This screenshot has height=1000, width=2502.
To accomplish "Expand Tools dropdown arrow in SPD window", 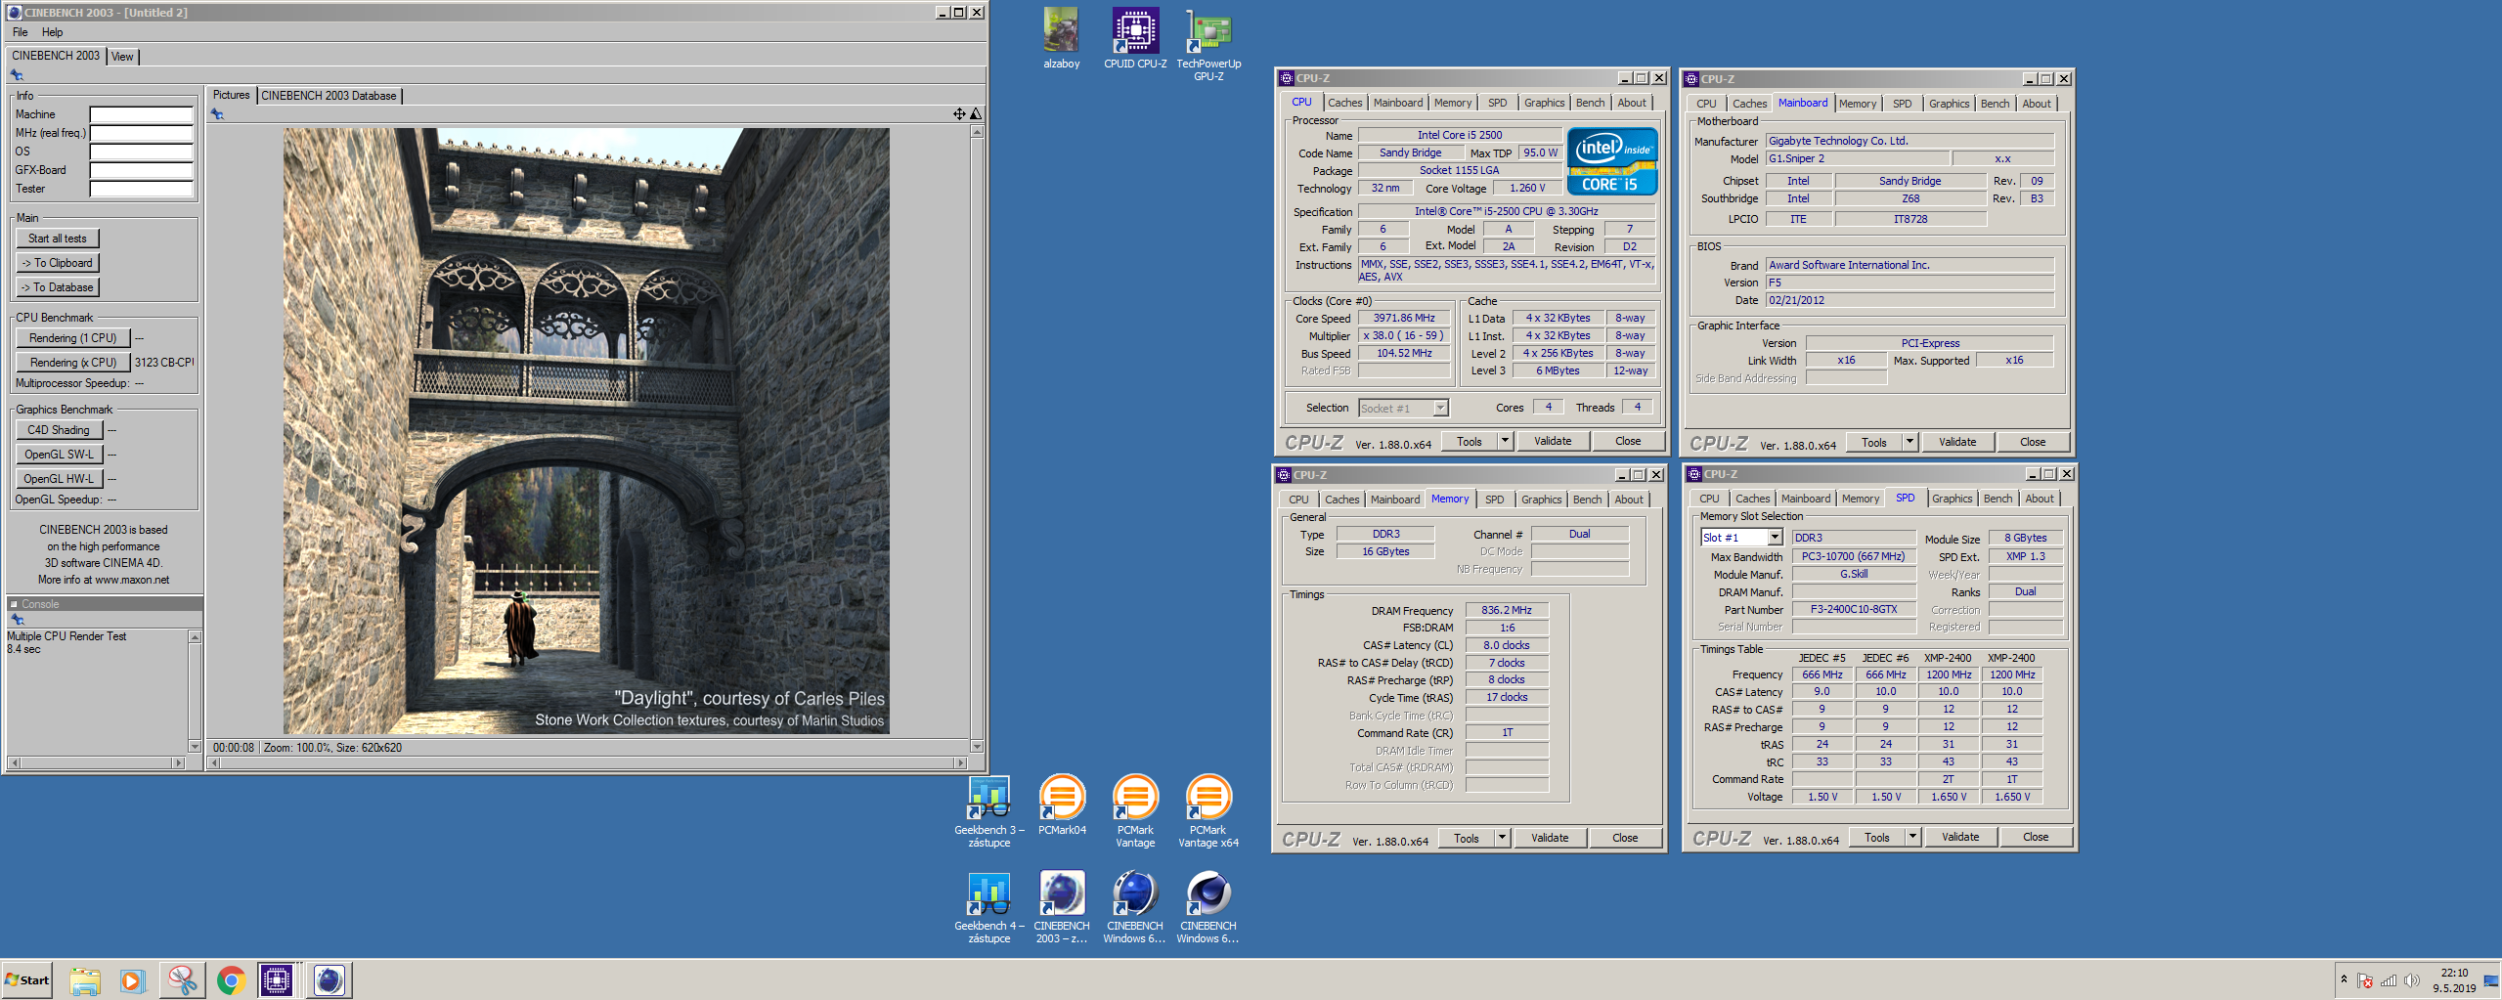I will [x=1913, y=838].
